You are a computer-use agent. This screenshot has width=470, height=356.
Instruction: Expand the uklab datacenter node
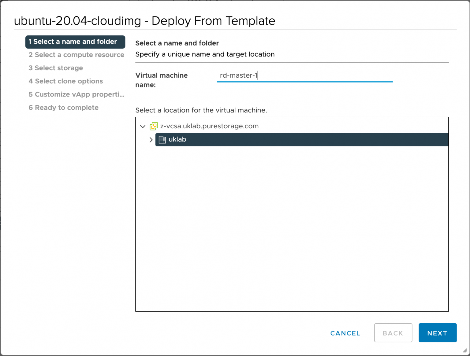click(x=151, y=140)
